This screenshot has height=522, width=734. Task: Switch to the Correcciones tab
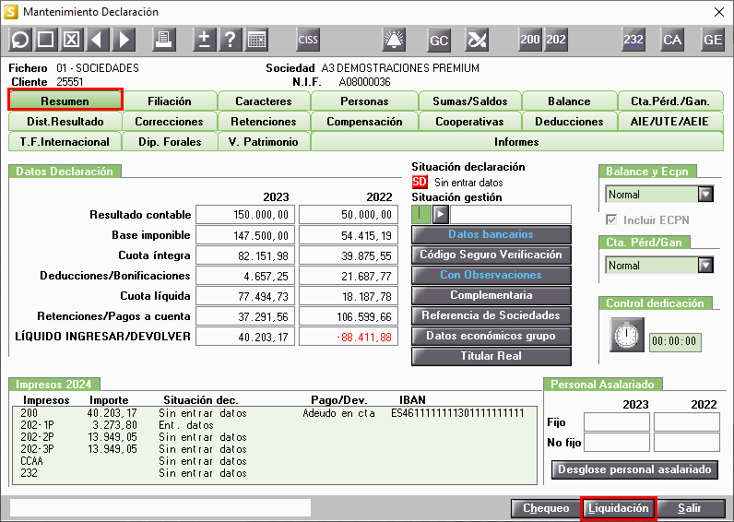[170, 121]
